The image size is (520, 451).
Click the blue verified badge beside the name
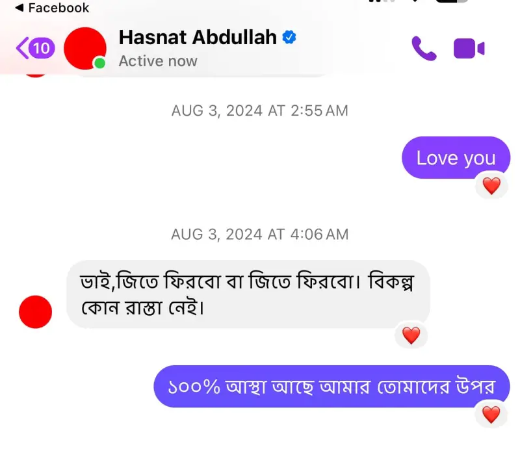[289, 37]
